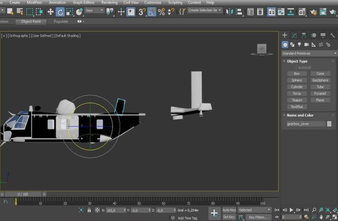Select Shapes category icon
Viewport: 338px width, 221px height.
point(292,44)
